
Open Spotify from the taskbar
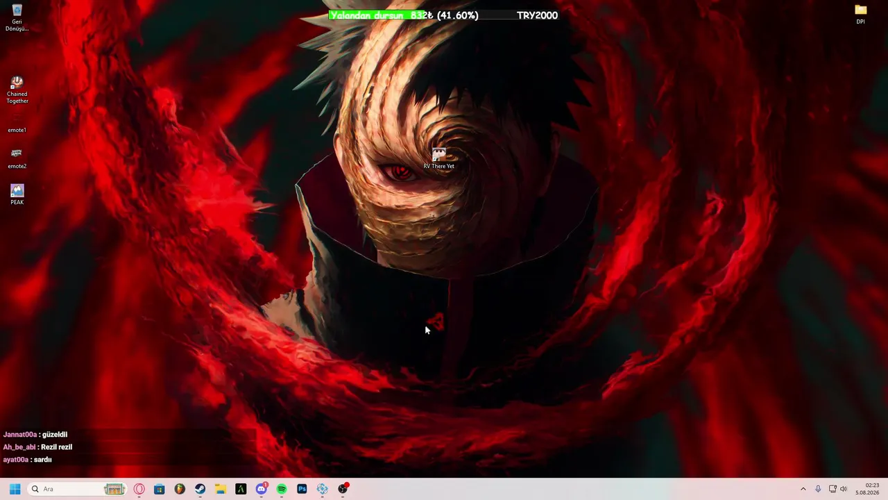tap(282, 489)
